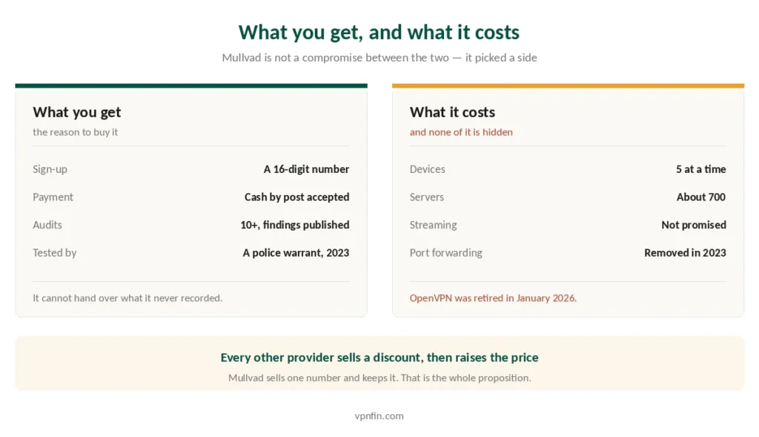Click 'Removed in 2023' port forwarding value

[685, 253]
